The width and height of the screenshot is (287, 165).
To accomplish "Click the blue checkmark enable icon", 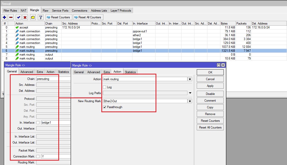I will click(x=18, y=17).
